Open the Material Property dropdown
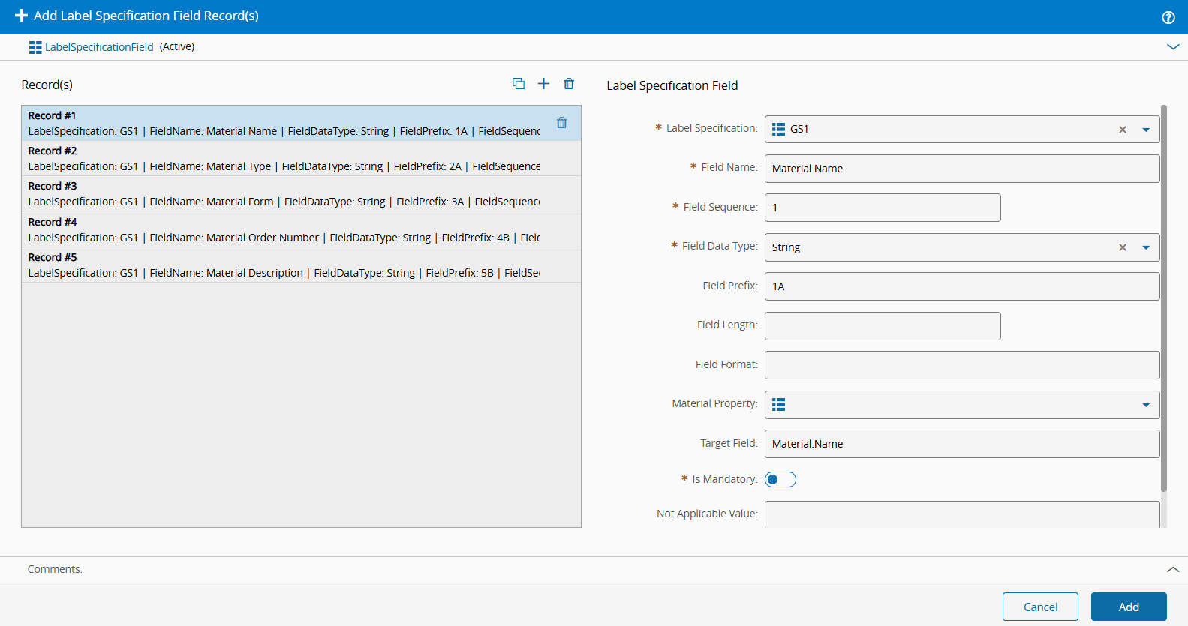The width and height of the screenshot is (1188, 626). click(1145, 405)
